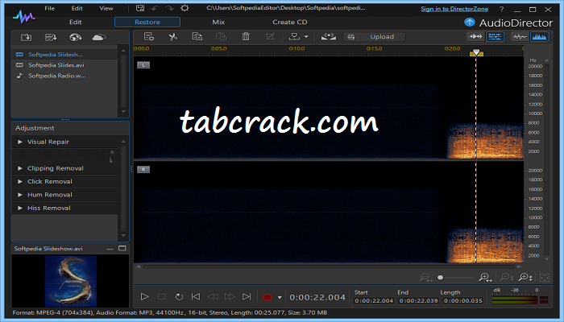
Task: Click the surround sound panner icon
Action: (x=329, y=37)
